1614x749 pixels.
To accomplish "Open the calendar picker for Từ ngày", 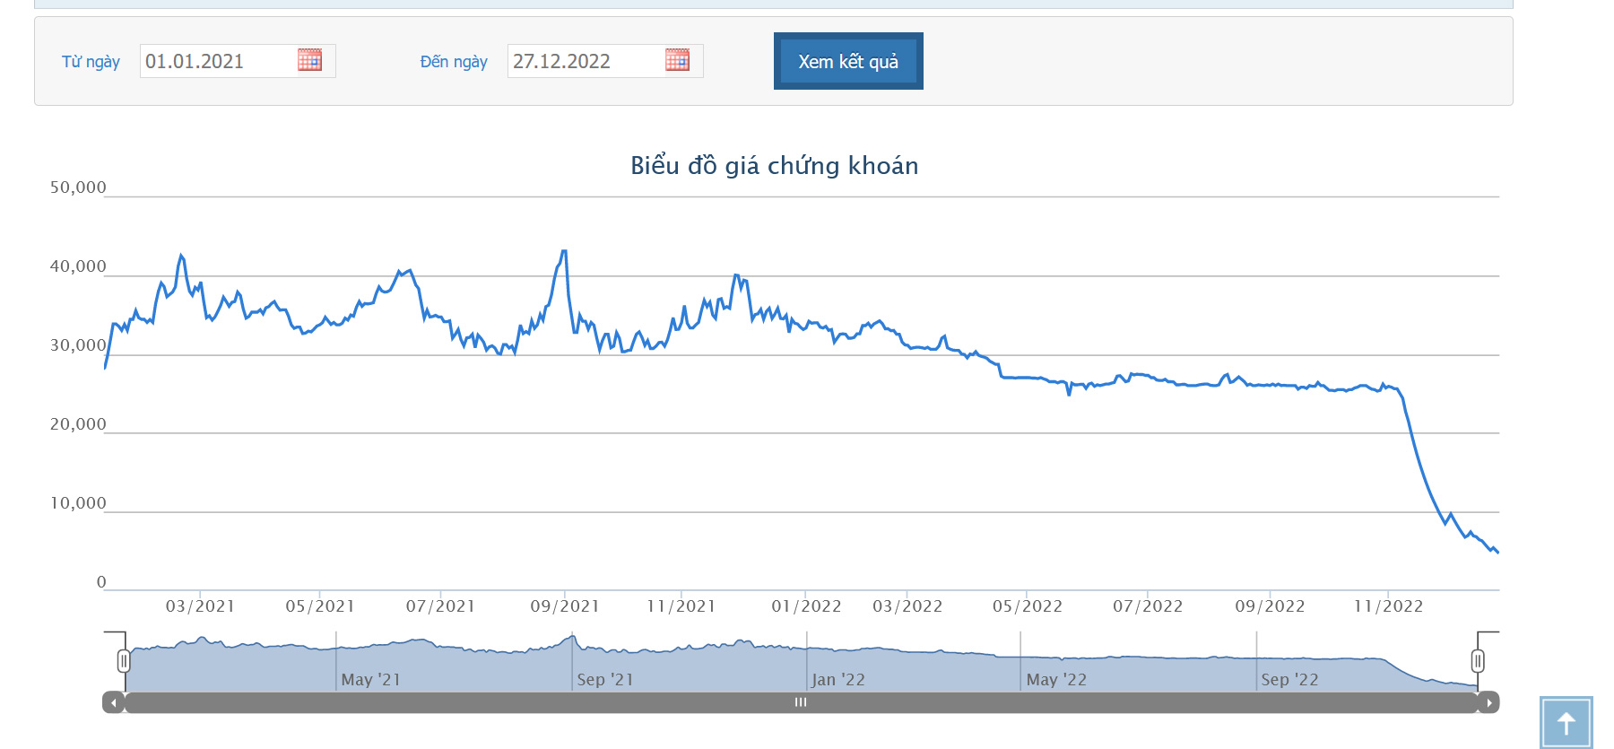I will point(309,60).
